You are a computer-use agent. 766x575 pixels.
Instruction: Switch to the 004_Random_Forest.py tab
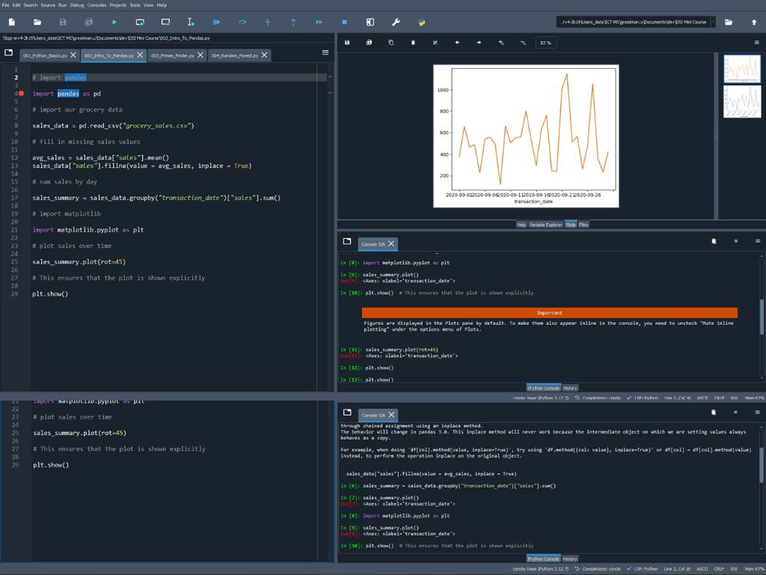pos(234,55)
